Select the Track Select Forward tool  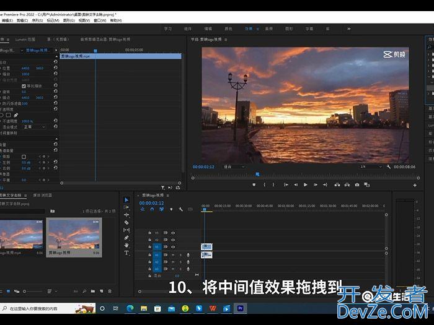click(126, 207)
